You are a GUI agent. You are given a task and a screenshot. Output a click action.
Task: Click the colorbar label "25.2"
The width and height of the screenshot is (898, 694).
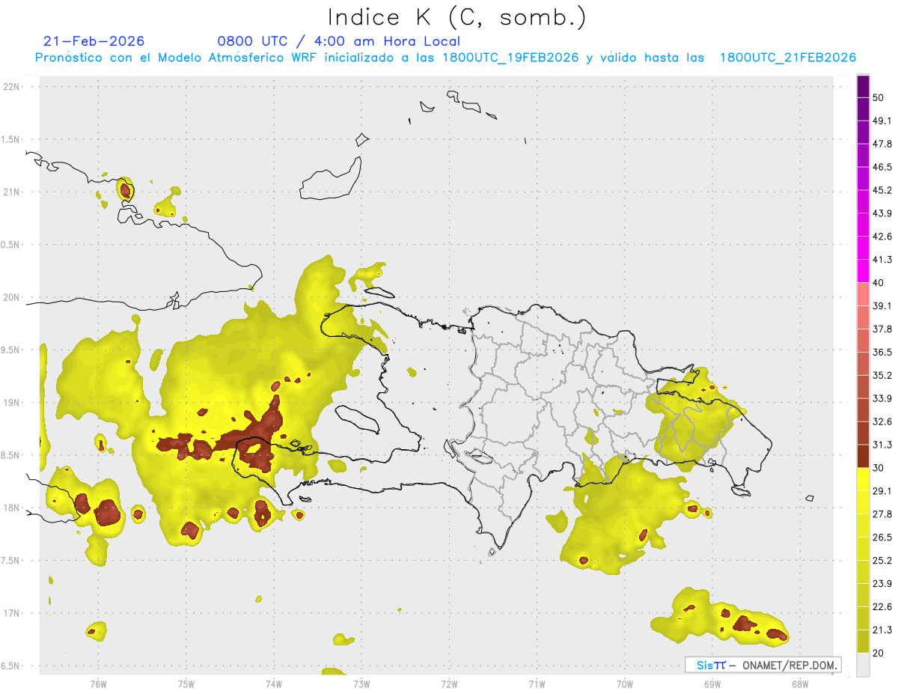coord(882,560)
